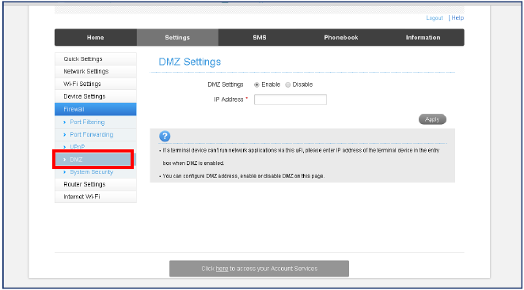Click the Logout link
The height and width of the screenshot is (290, 524).
(434, 18)
